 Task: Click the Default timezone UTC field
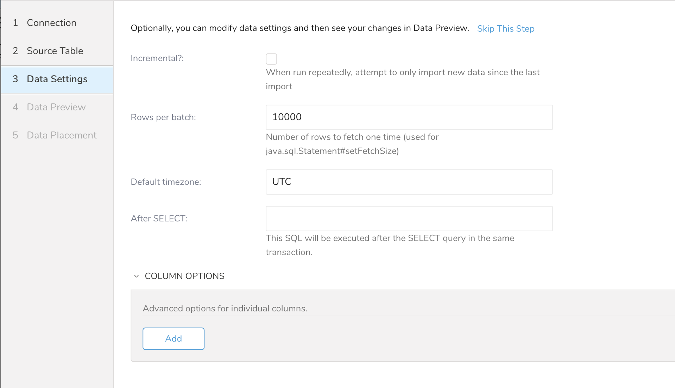pyautogui.click(x=409, y=182)
